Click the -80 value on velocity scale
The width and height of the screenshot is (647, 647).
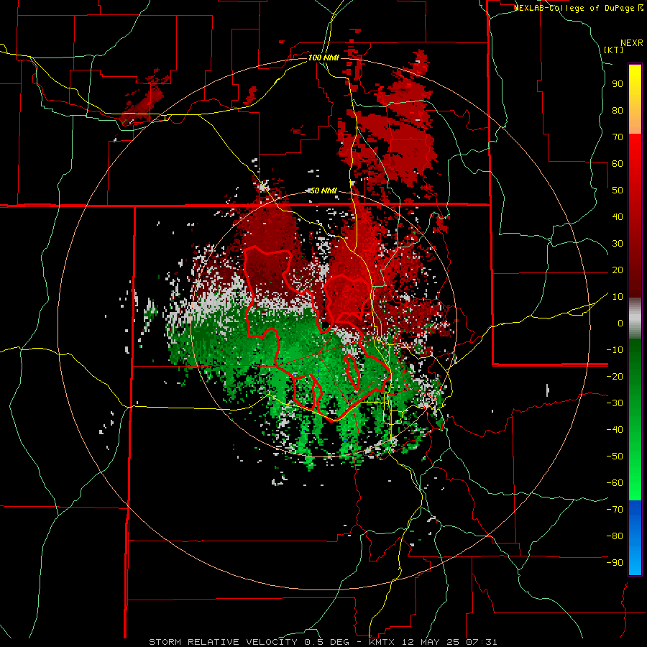point(615,536)
